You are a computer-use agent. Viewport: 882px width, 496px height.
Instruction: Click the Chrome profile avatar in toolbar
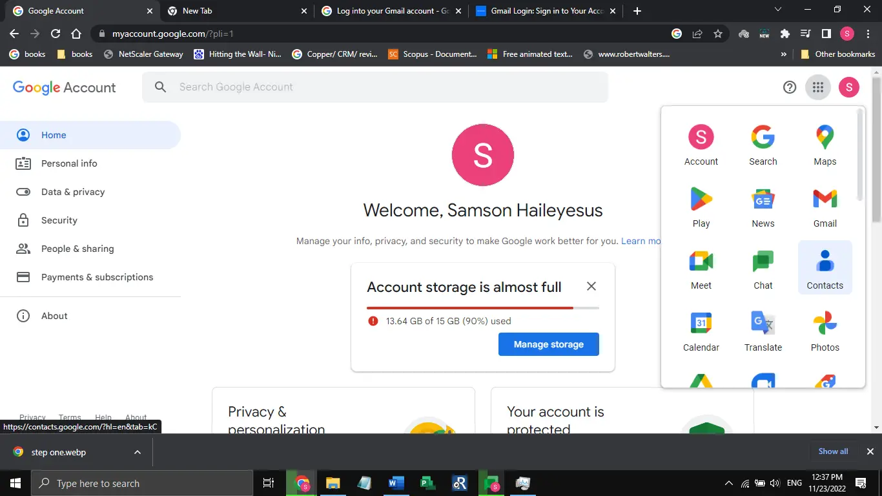coord(847,34)
